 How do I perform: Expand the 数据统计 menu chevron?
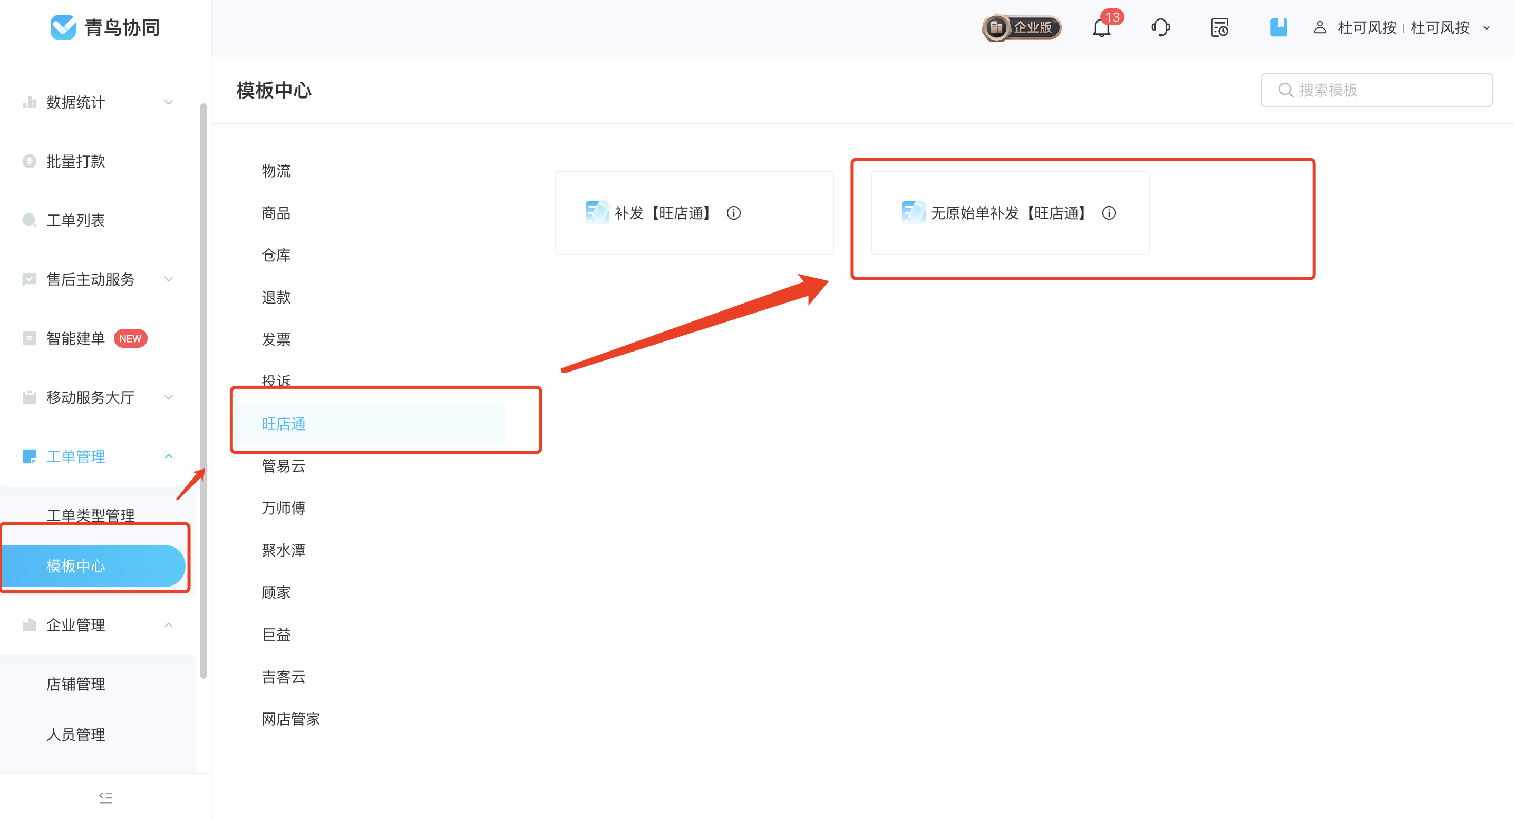point(169,102)
